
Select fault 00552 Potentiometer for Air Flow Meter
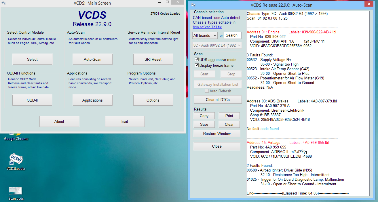285,78
